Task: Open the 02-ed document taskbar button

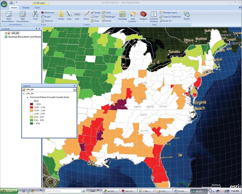Action: click(x=181, y=191)
